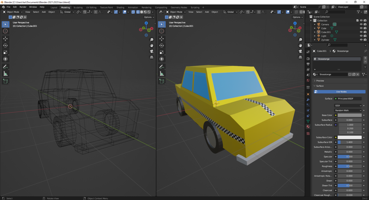Expand the Preview panel
The height and width of the screenshot is (200, 369).
[320, 81]
